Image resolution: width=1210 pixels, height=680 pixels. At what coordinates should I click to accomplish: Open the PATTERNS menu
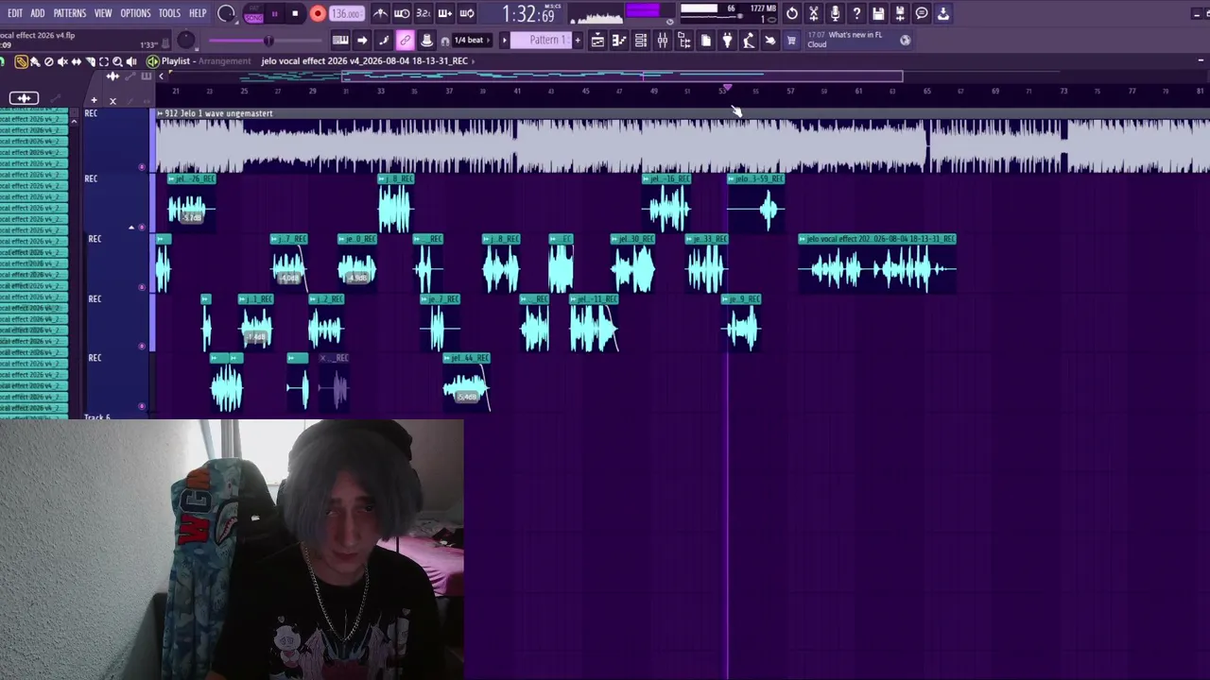tap(70, 13)
